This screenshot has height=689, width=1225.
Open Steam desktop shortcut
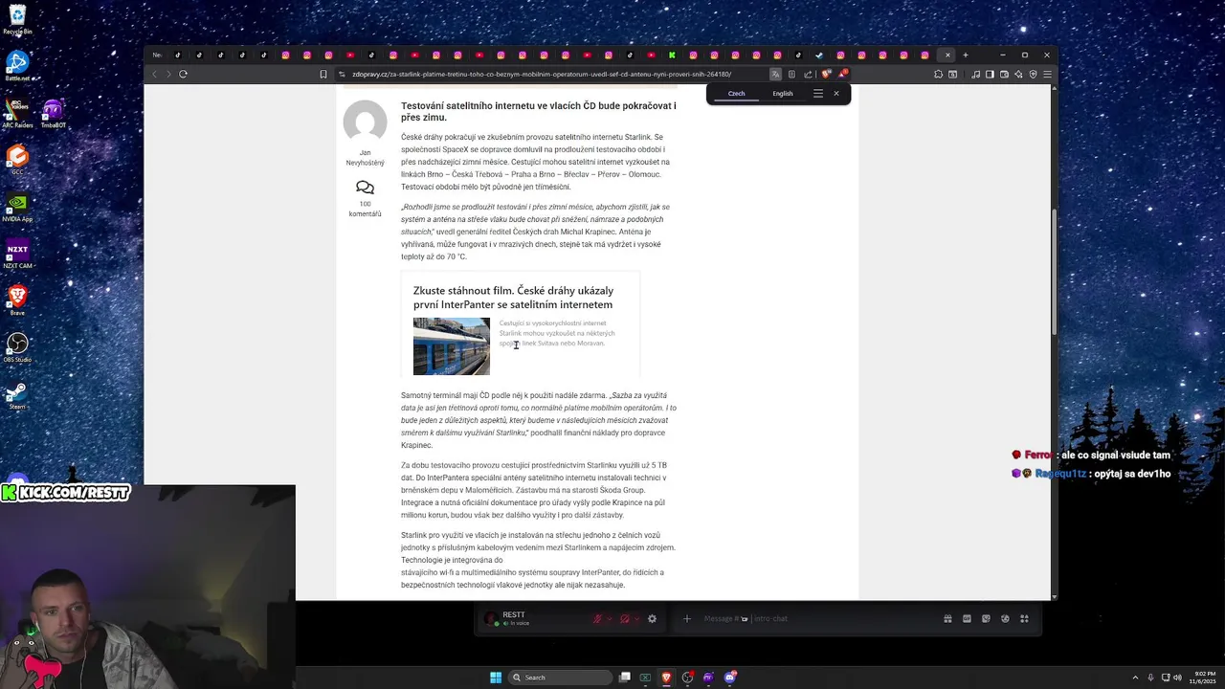(17, 395)
